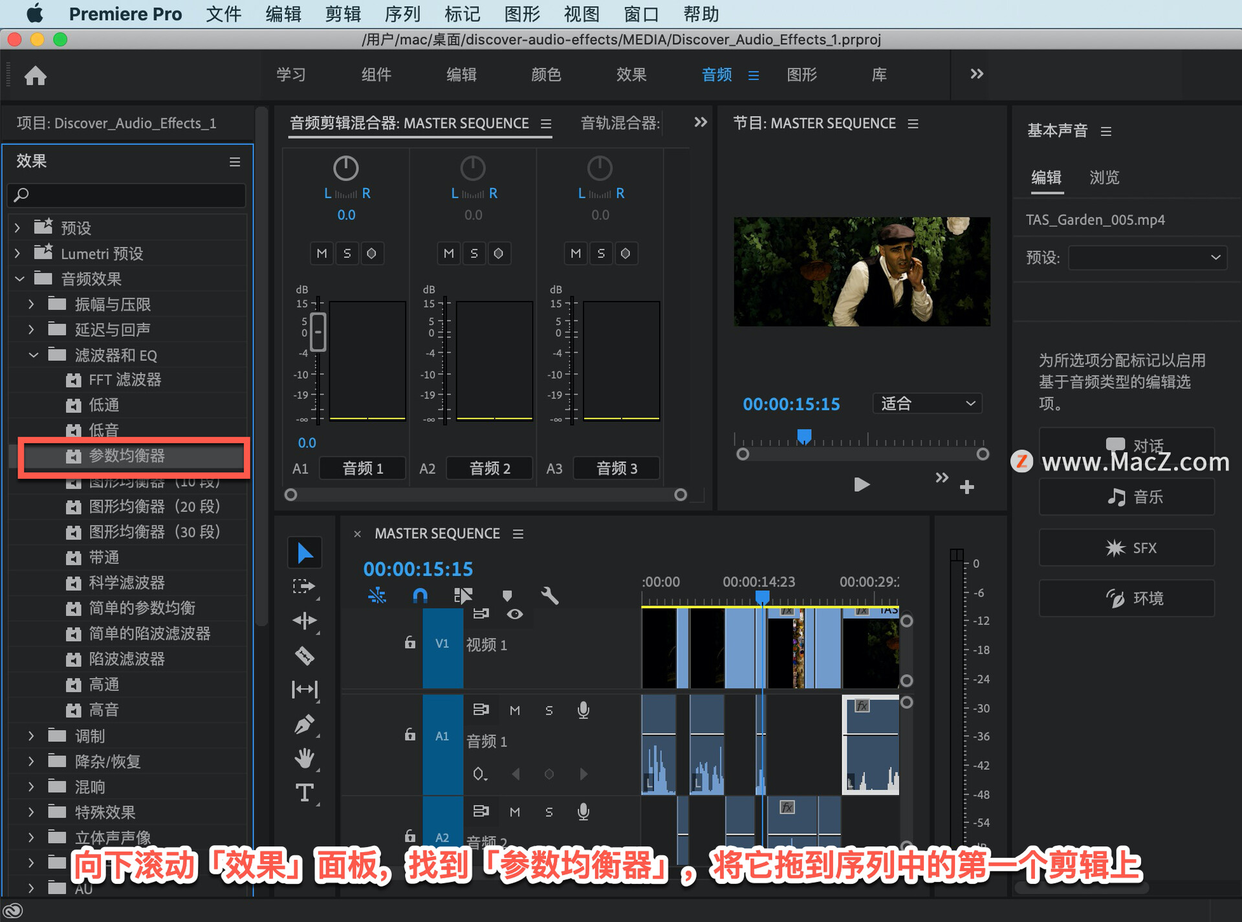Switch to the 颜色 workspace
This screenshot has height=922, width=1242.
click(x=546, y=74)
